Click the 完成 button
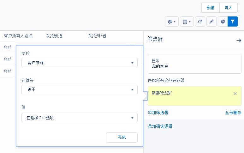Viewport: 244px width, 153px height. click(122, 137)
